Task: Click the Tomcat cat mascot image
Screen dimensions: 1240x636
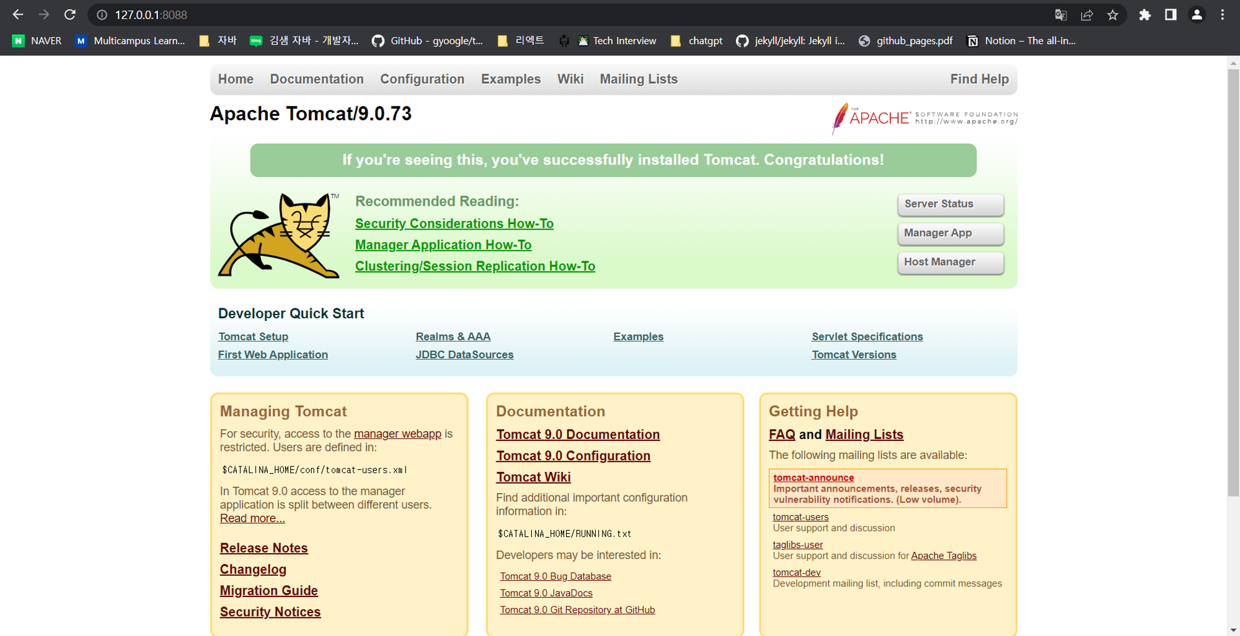Action: pyautogui.click(x=279, y=235)
